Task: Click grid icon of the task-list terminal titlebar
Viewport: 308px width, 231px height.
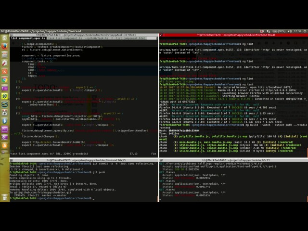Action: click(x=12, y=35)
